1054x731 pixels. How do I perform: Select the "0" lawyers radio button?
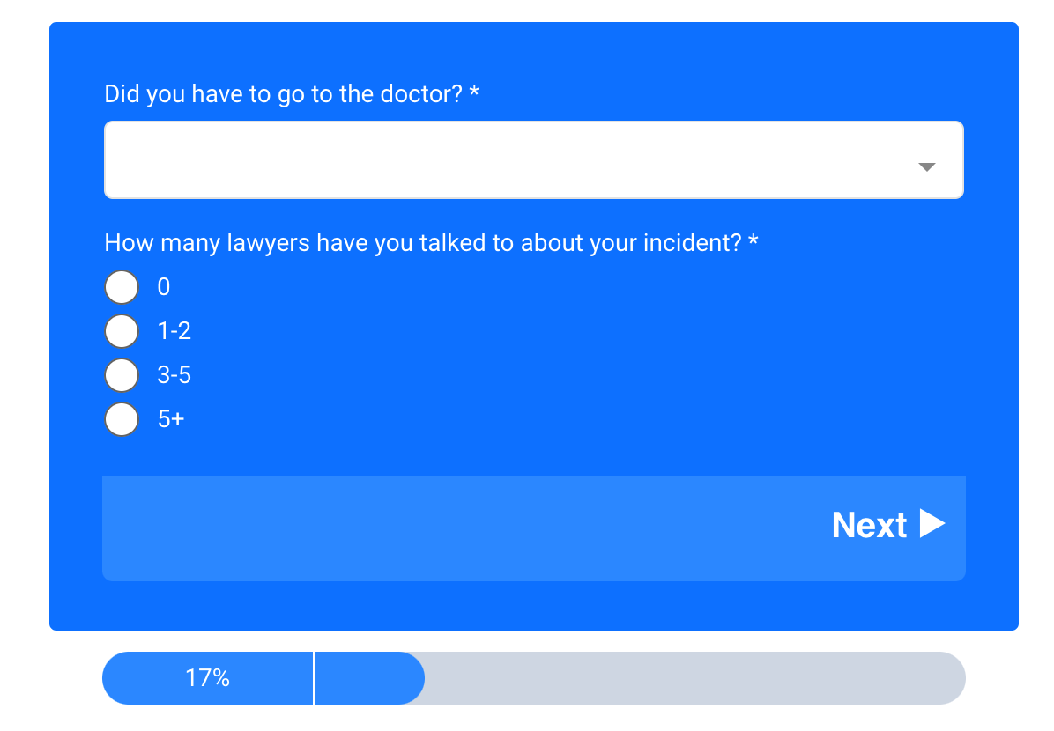click(122, 287)
